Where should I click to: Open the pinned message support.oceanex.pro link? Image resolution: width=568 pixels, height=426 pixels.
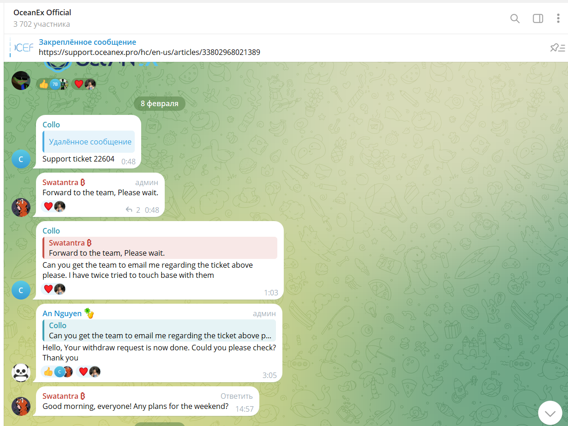click(x=149, y=52)
